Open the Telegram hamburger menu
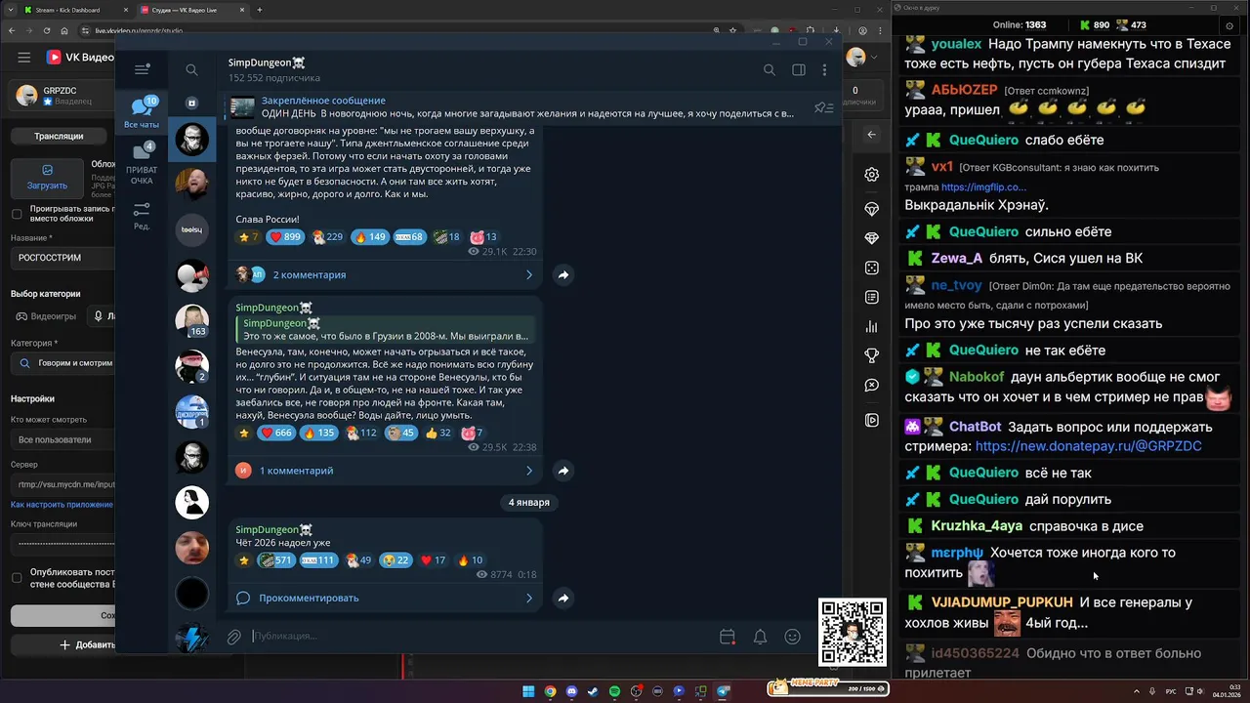1250x703 pixels. tap(142, 69)
